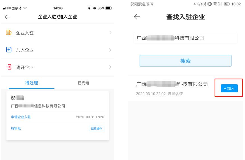Click the company name search input field
This screenshot has width=245, height=160.
(x=185, y=38)
